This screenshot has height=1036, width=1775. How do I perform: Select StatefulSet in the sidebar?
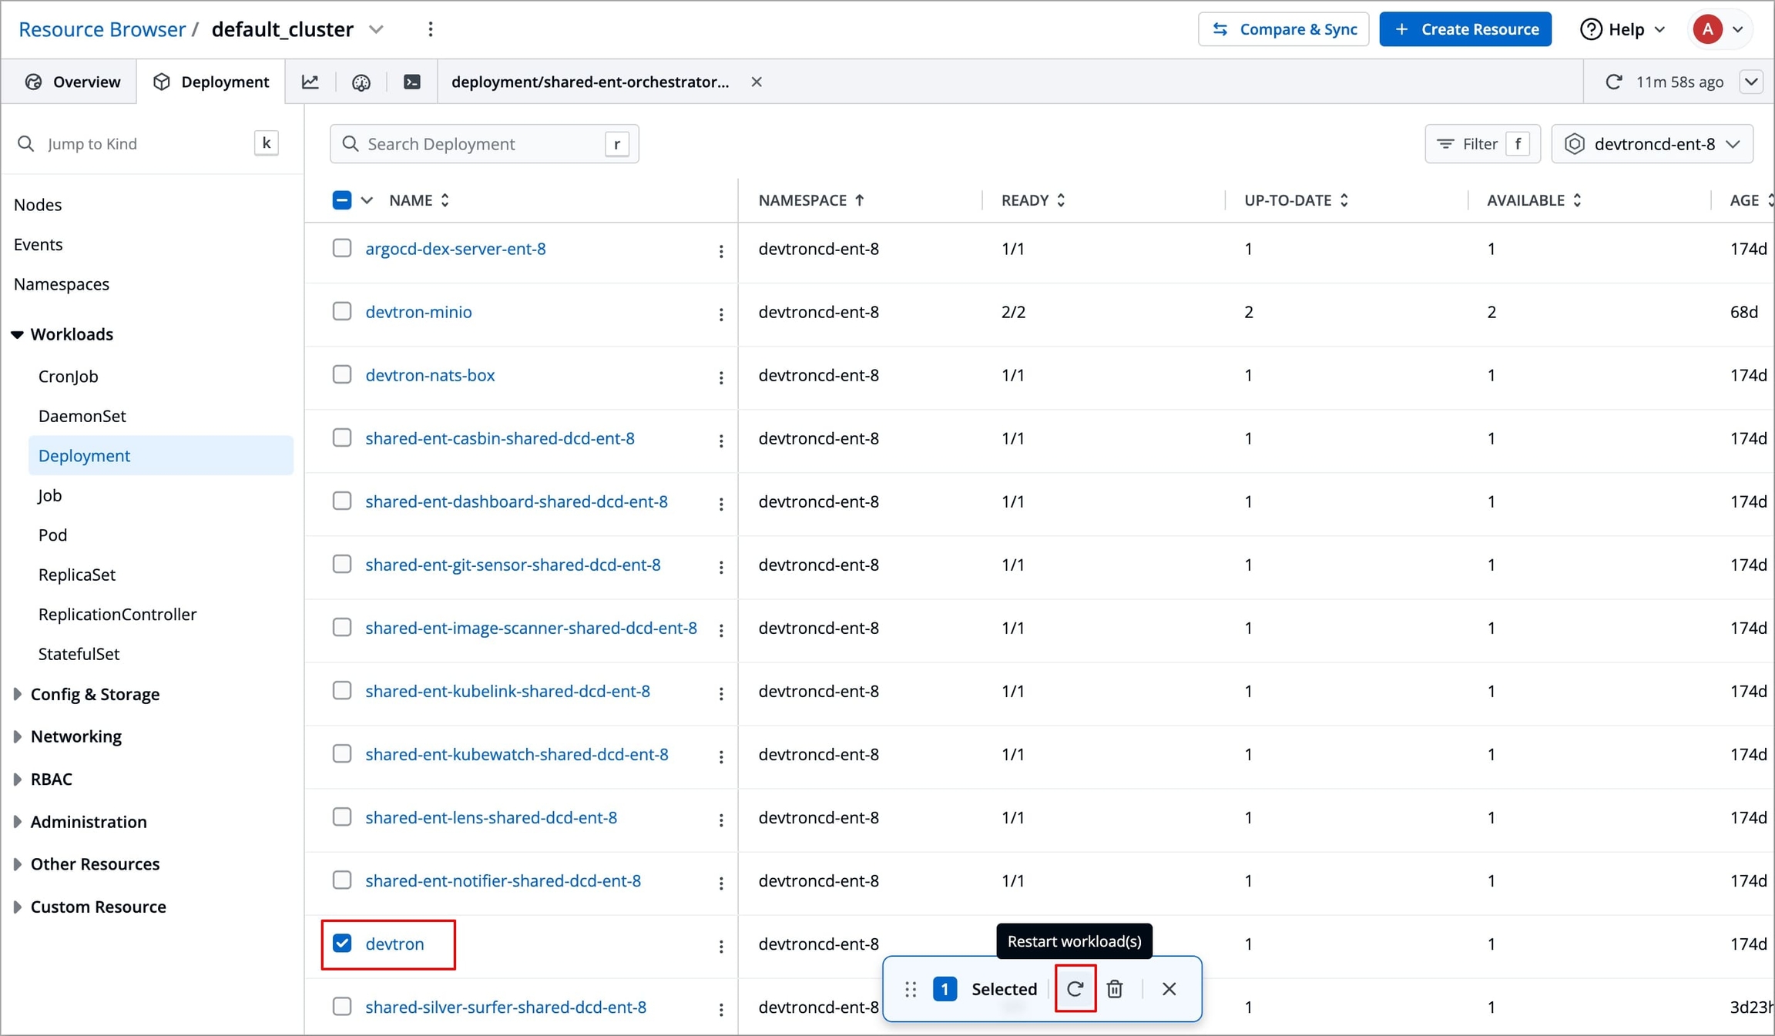click(x=79, y=654)
